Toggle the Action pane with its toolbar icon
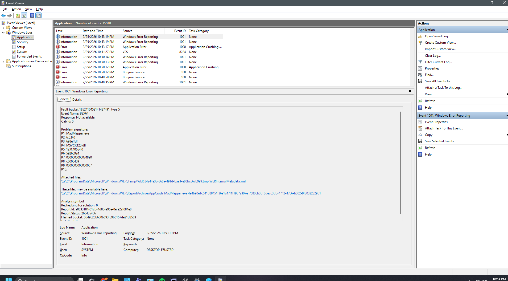This screenshot has height=281, width=508. [39, 15]
